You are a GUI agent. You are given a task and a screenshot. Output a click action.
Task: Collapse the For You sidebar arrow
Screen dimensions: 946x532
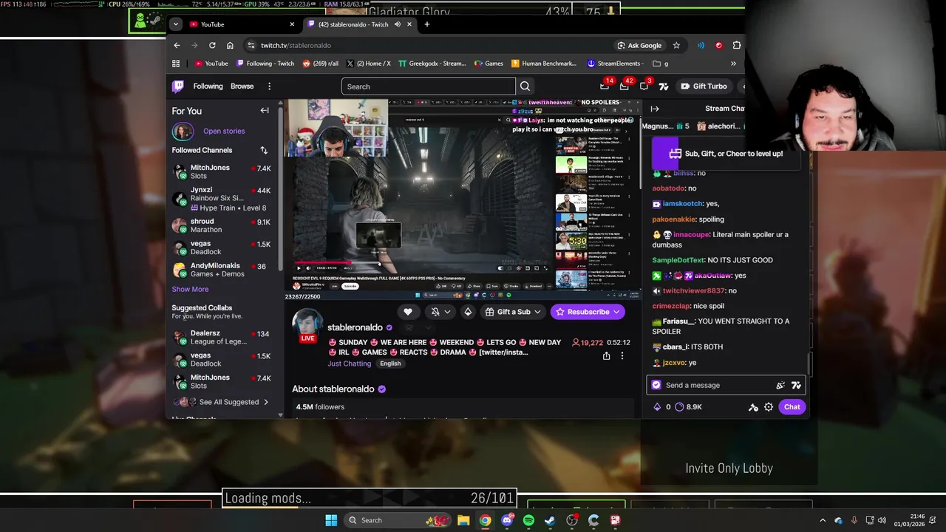(x=265, y=111)
